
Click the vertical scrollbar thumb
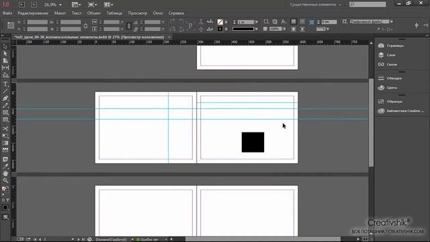pos(371,122)
